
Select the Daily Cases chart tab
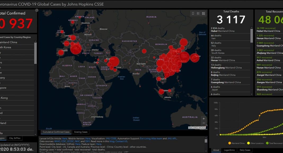coord(245,150)
